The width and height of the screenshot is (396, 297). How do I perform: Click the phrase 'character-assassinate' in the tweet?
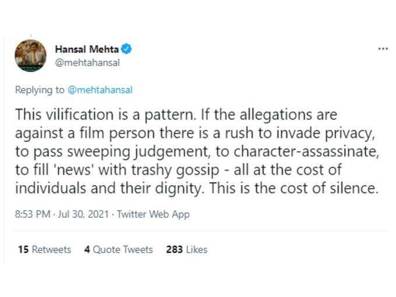(305, 151)
